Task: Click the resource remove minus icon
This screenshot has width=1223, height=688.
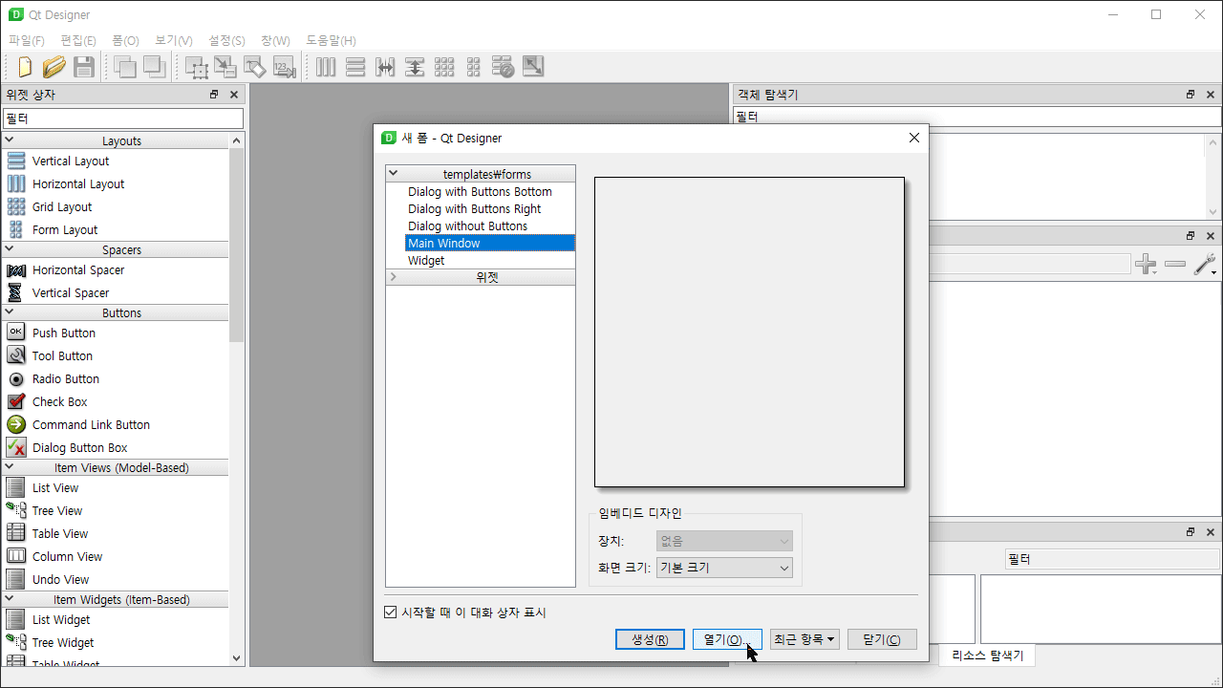Action: [1175, 265]
